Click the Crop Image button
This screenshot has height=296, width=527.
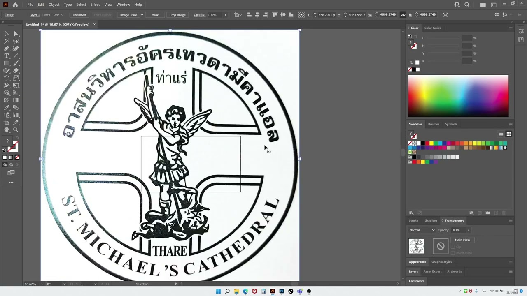coord(177,15)
